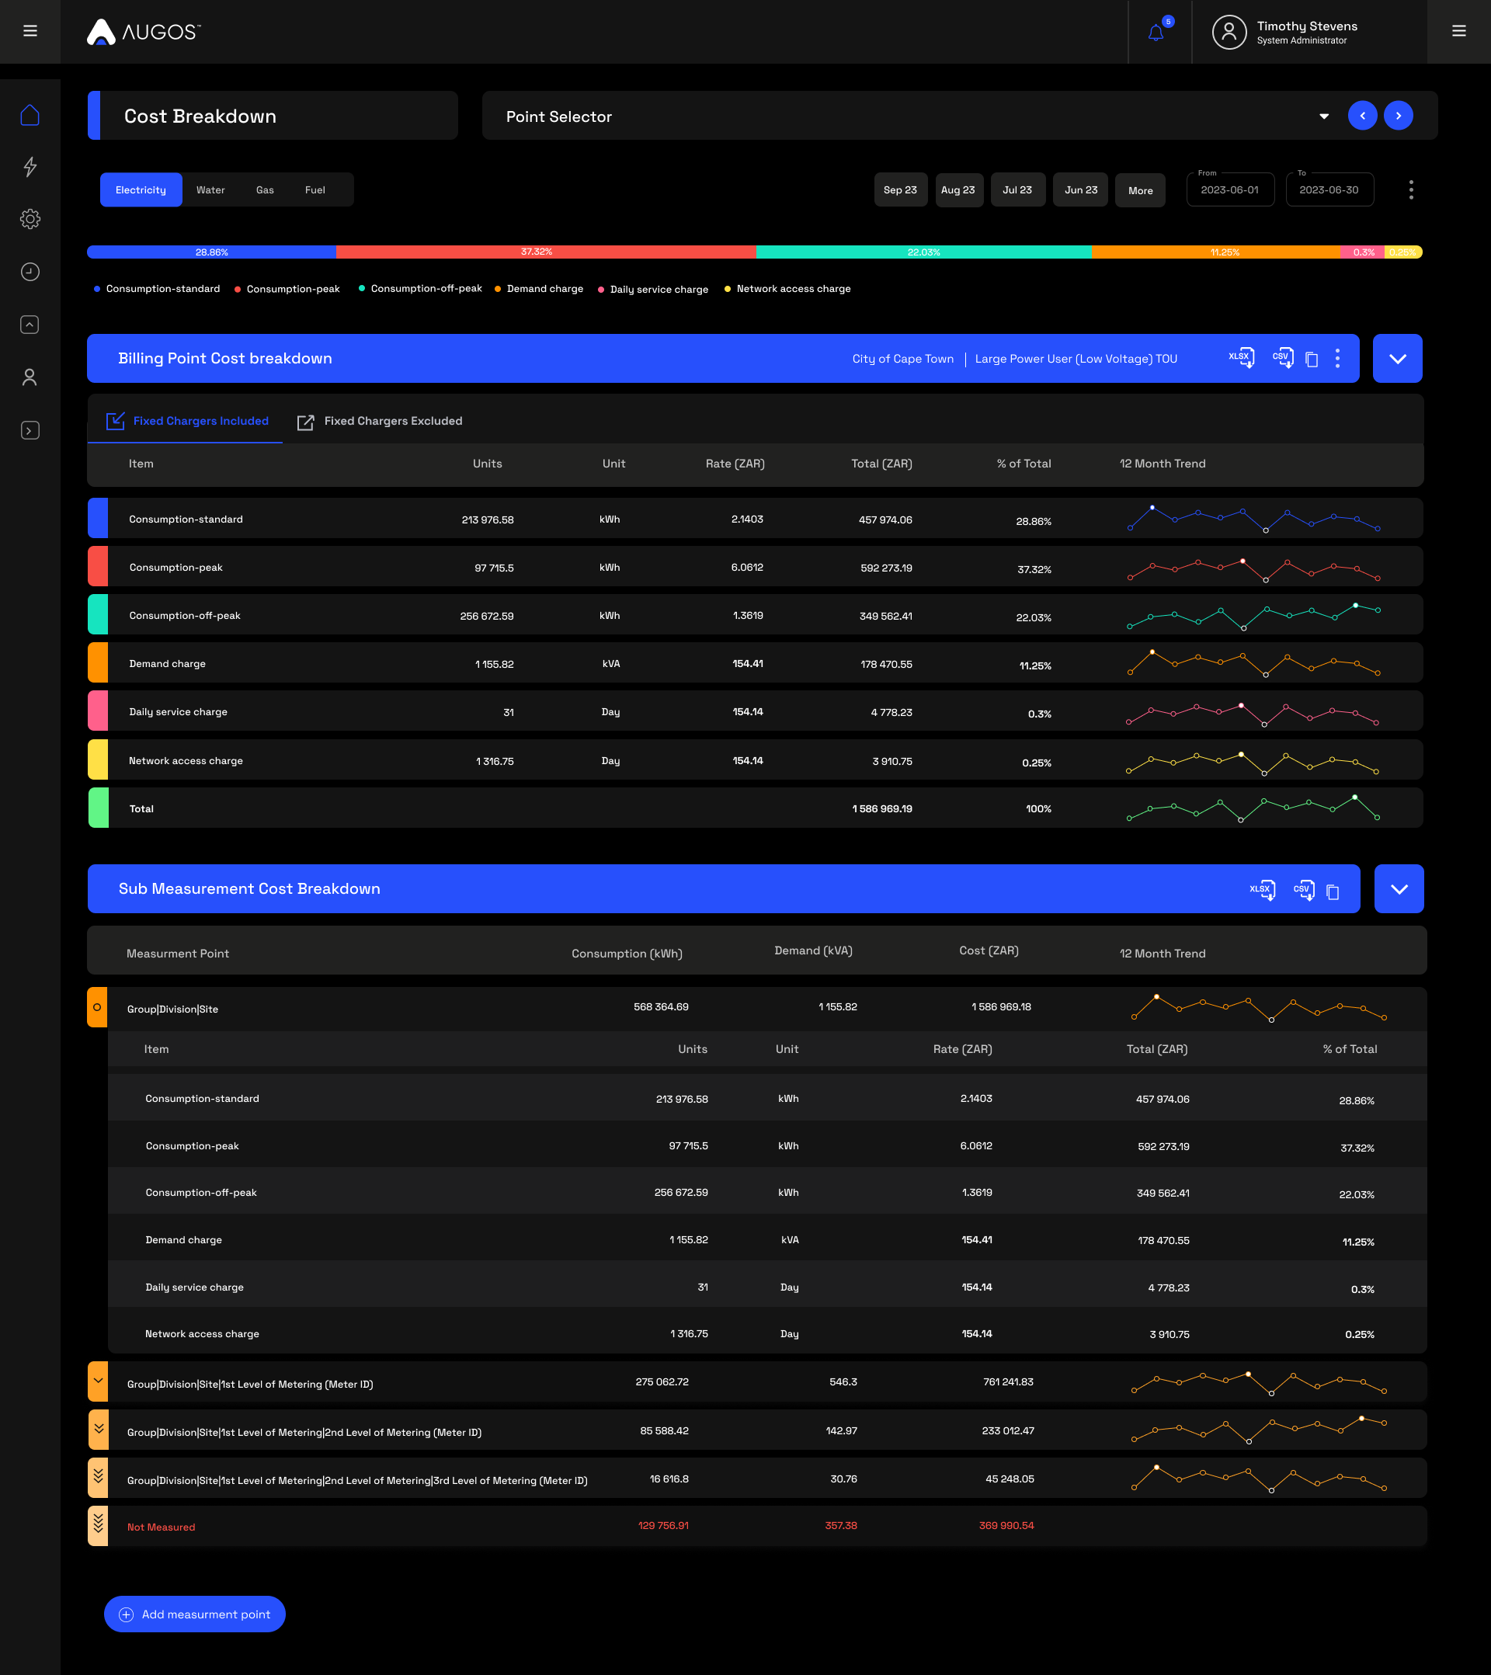Click Add measurment point button
The height and width of the screenshot is (1675, 1491).
click(195, 1614)
